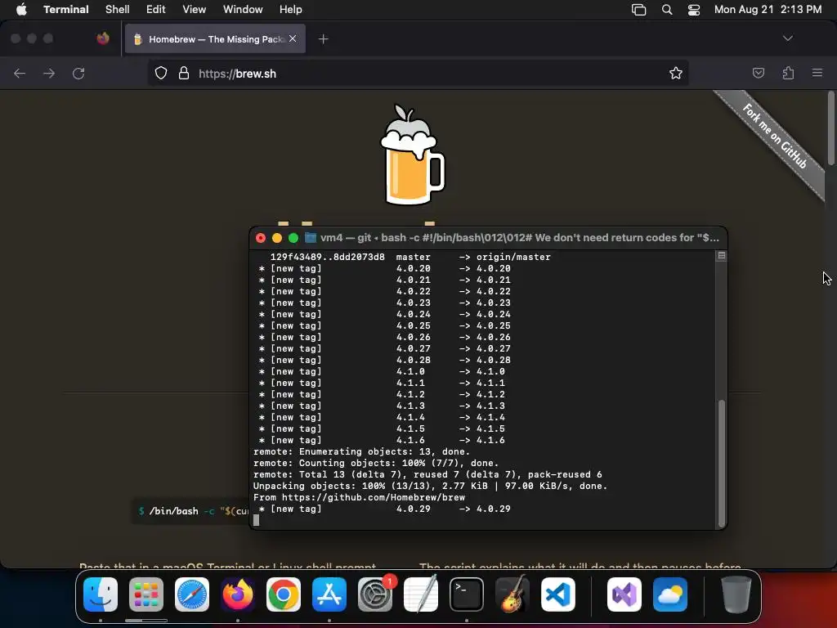Close the Homebrew tab in Firefox
This screenshot has width=837, height=628.
pyautogui.click(x=293, y=38)
